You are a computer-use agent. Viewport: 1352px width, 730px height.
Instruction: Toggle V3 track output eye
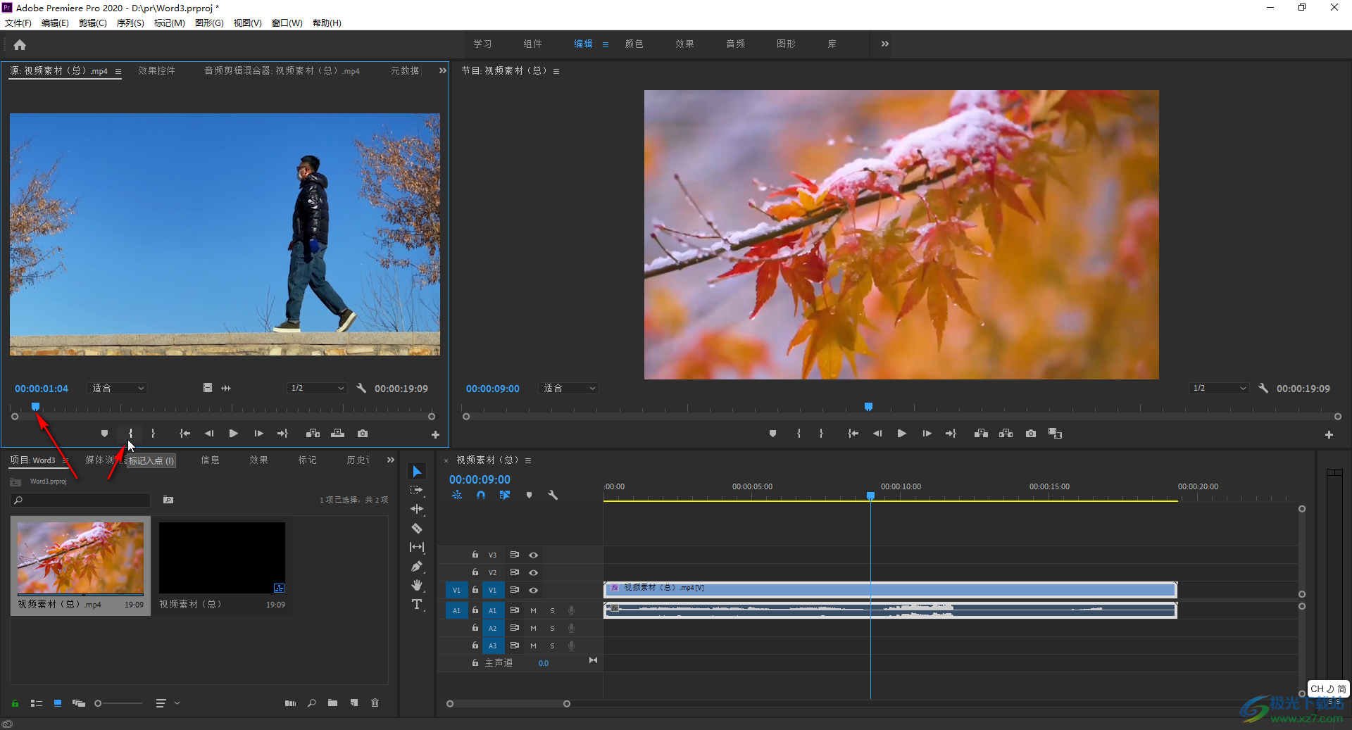point(534,555)
